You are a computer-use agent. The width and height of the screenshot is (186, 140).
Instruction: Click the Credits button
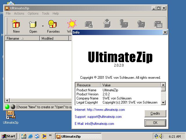[x=155, y=113]
